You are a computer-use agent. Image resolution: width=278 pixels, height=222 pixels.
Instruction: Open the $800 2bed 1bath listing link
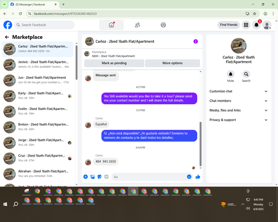point(113,56)
